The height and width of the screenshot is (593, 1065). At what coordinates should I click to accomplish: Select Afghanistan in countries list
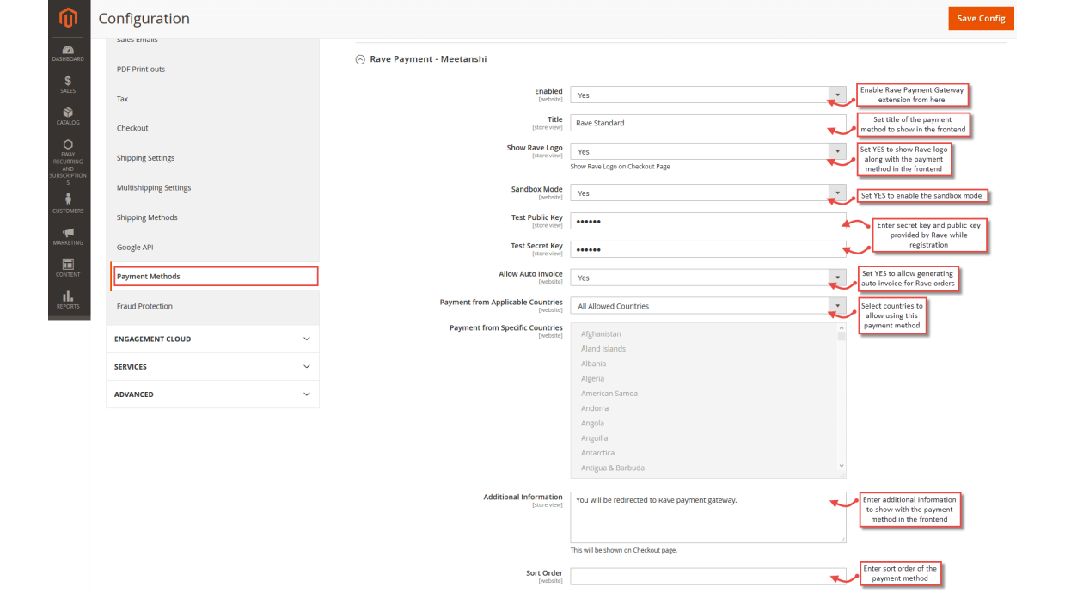tap(601, 333)
